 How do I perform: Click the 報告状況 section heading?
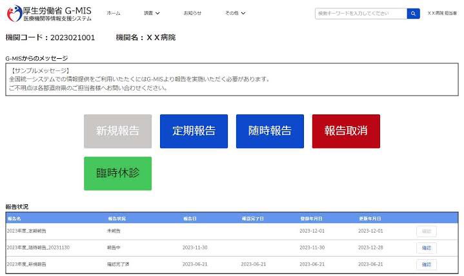(17, 207)
